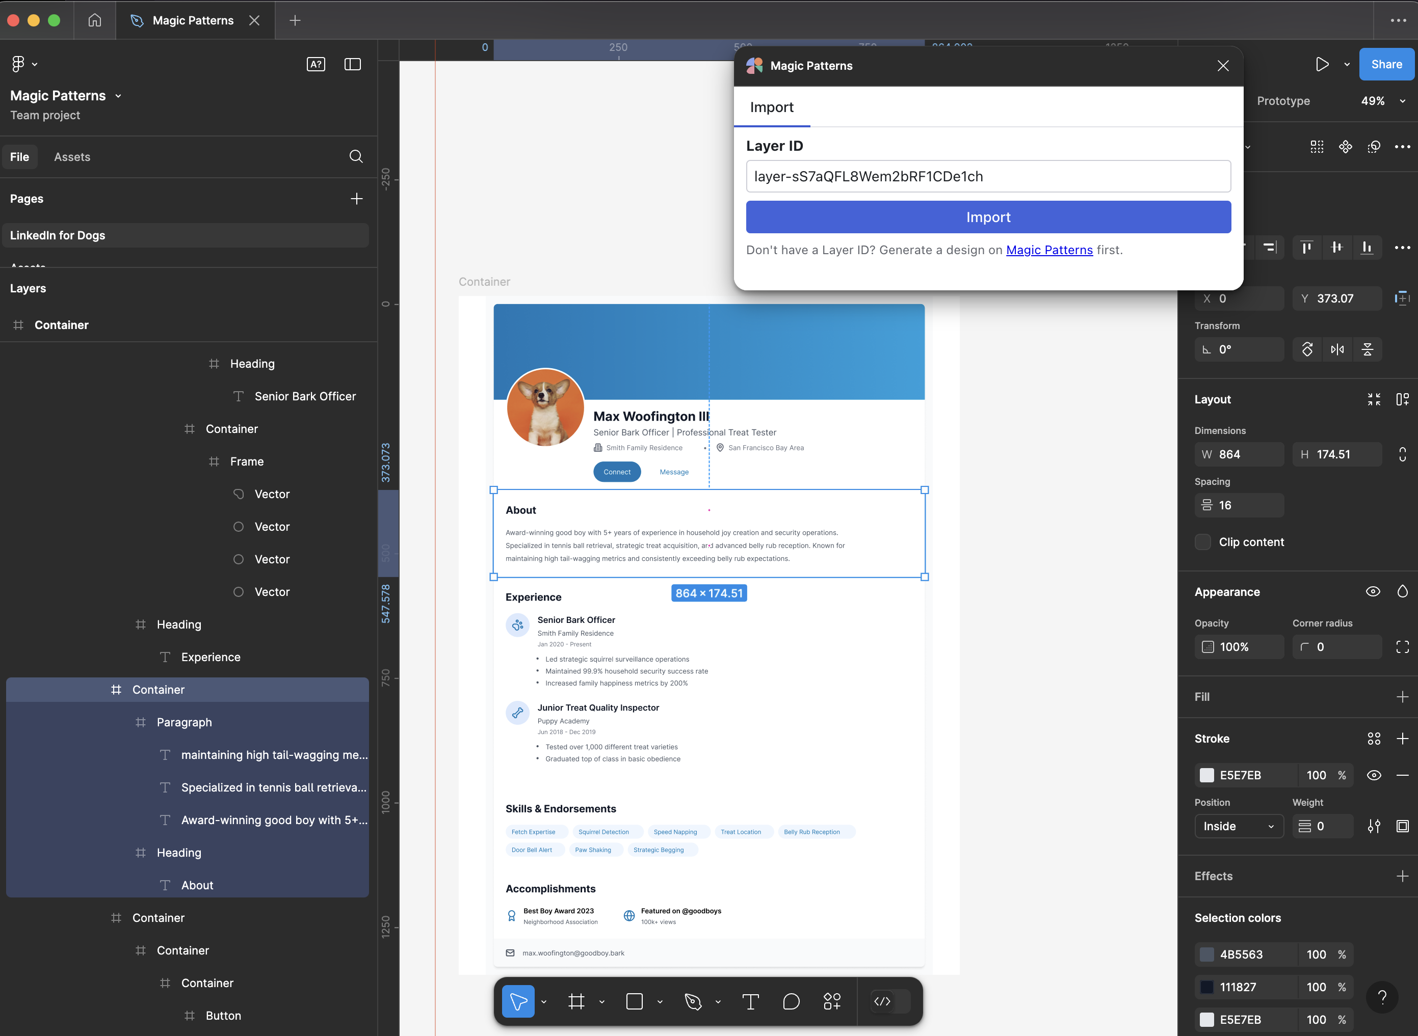Select the Text tool
The width and height of the screenshot is (1418, 1036).
[750, 1001]
